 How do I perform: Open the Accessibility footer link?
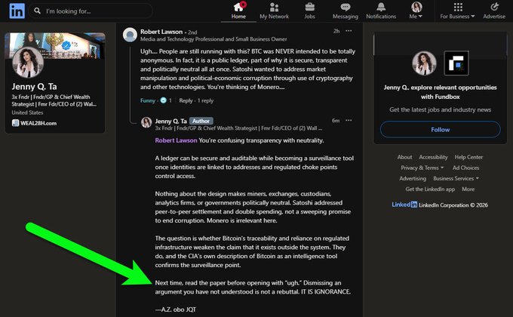(433, 157)
